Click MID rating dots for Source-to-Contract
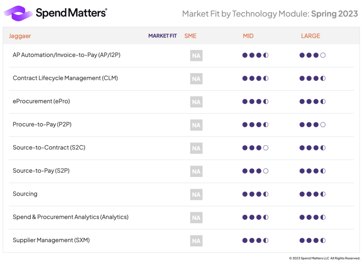363x274 pixels. click(255, 148)
